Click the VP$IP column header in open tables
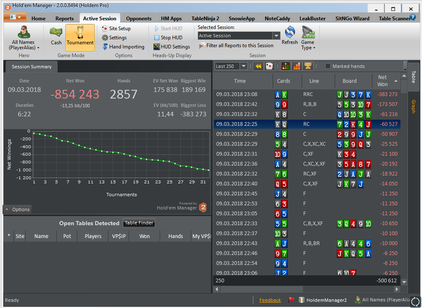This screenshot has height=308, width=422. 119,236
